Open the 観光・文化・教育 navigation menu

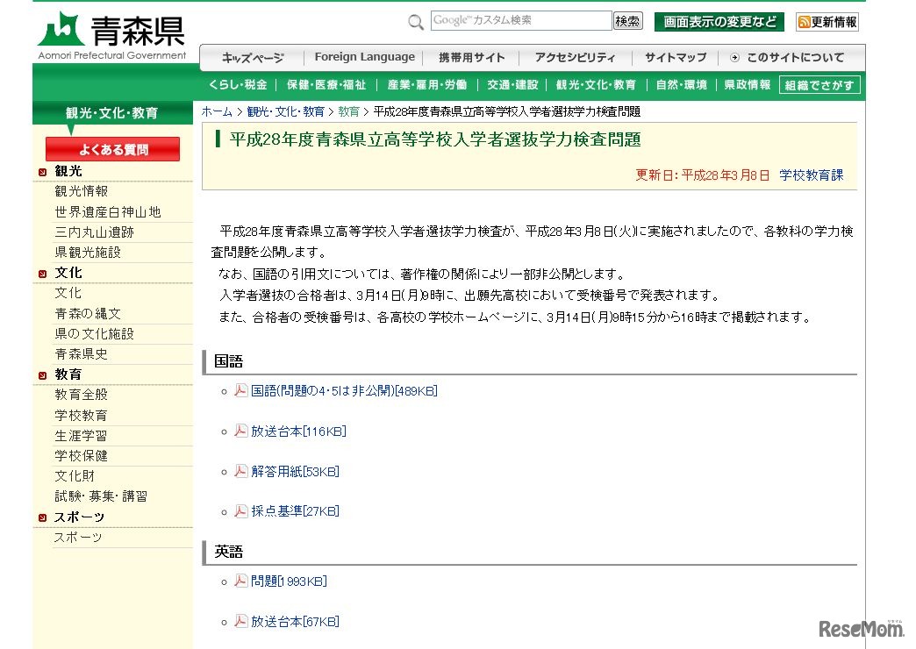click(596, 86)
